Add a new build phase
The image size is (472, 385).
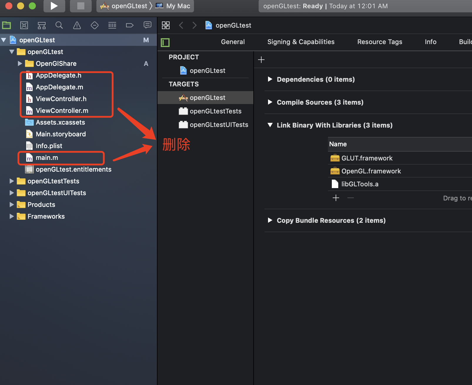point(261,60)
